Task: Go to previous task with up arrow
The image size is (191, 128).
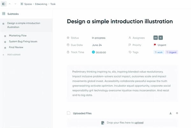Action: tap(10, 4)
